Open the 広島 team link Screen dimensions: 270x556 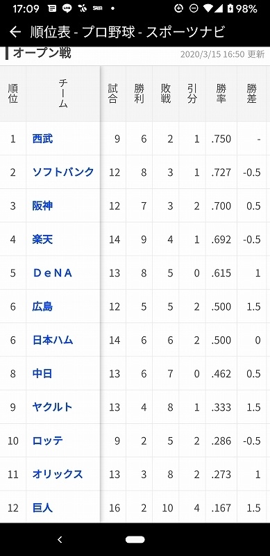(42, 306)
